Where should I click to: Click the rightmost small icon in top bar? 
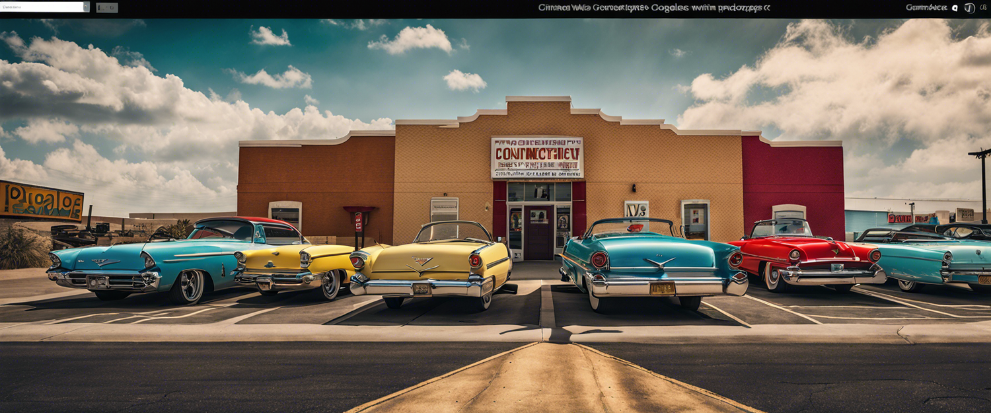983,8
